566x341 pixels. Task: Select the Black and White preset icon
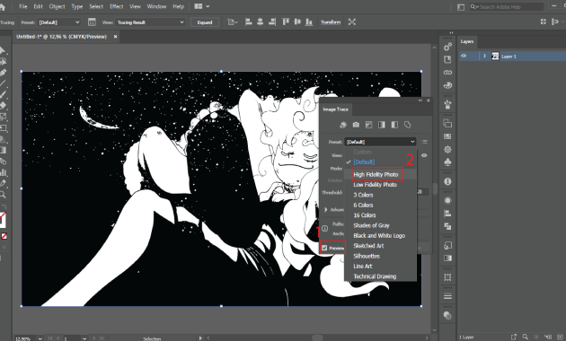pyautogui.click(x=394, y=125)
